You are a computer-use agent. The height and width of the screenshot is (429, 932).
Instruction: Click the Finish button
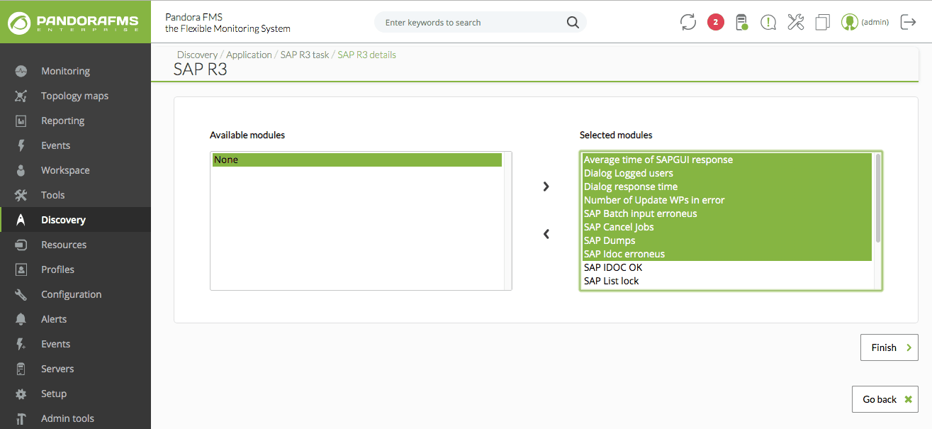(889, 347)
